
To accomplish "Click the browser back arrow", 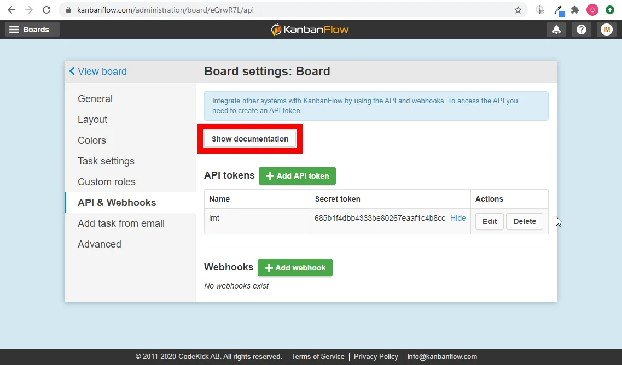I will [11, 10].
